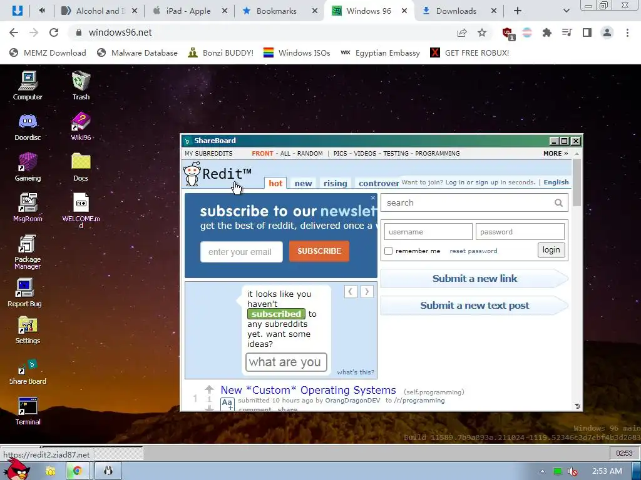
Task: Open the Terminal desktop icon
Action: coord(28,411)
